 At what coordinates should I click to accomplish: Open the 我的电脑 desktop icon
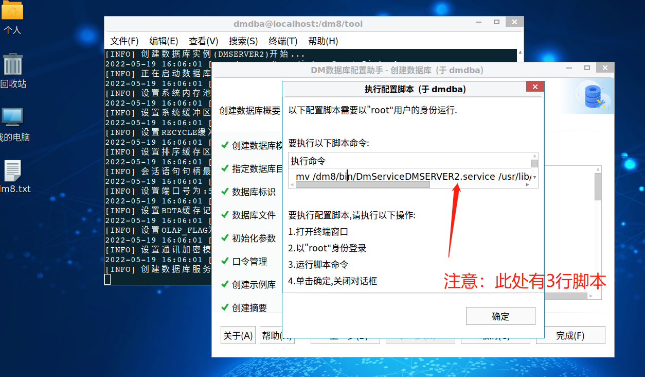click(13, 124)
